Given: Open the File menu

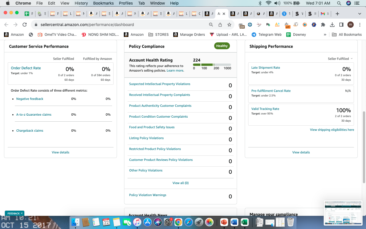Looking at the screenshot, I should (x=39, y=3).
